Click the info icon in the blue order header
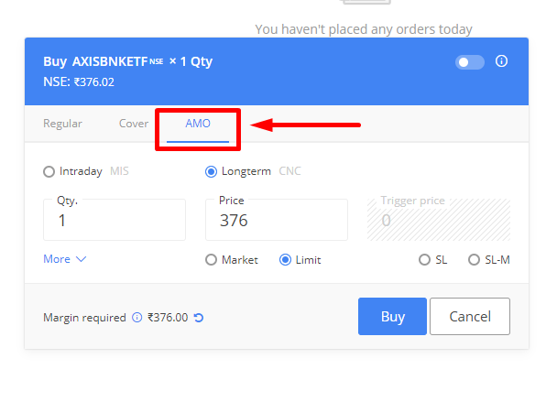Screen dimensions: 557x402 point(501,61)
